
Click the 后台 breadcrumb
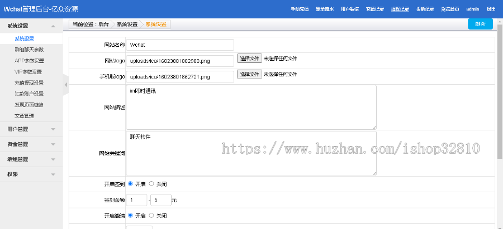coord(103,24)
